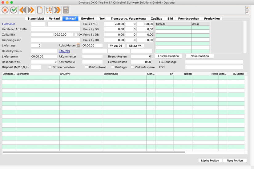Click the ArtLiefNr column header
Viewport: 254px width, 169px height.
coord(81,74)
